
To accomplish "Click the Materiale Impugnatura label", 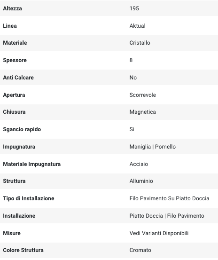I will tap(32, 164).
